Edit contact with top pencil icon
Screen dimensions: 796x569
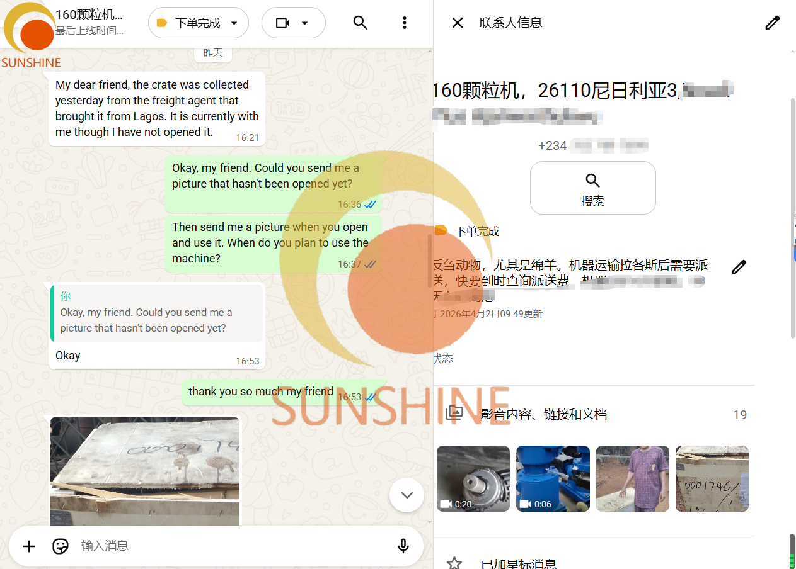pyautogui.click(x=772, y=23)
